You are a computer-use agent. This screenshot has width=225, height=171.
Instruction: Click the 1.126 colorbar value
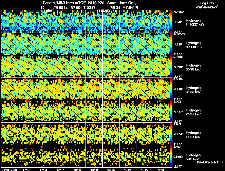(x=178, y=44)
